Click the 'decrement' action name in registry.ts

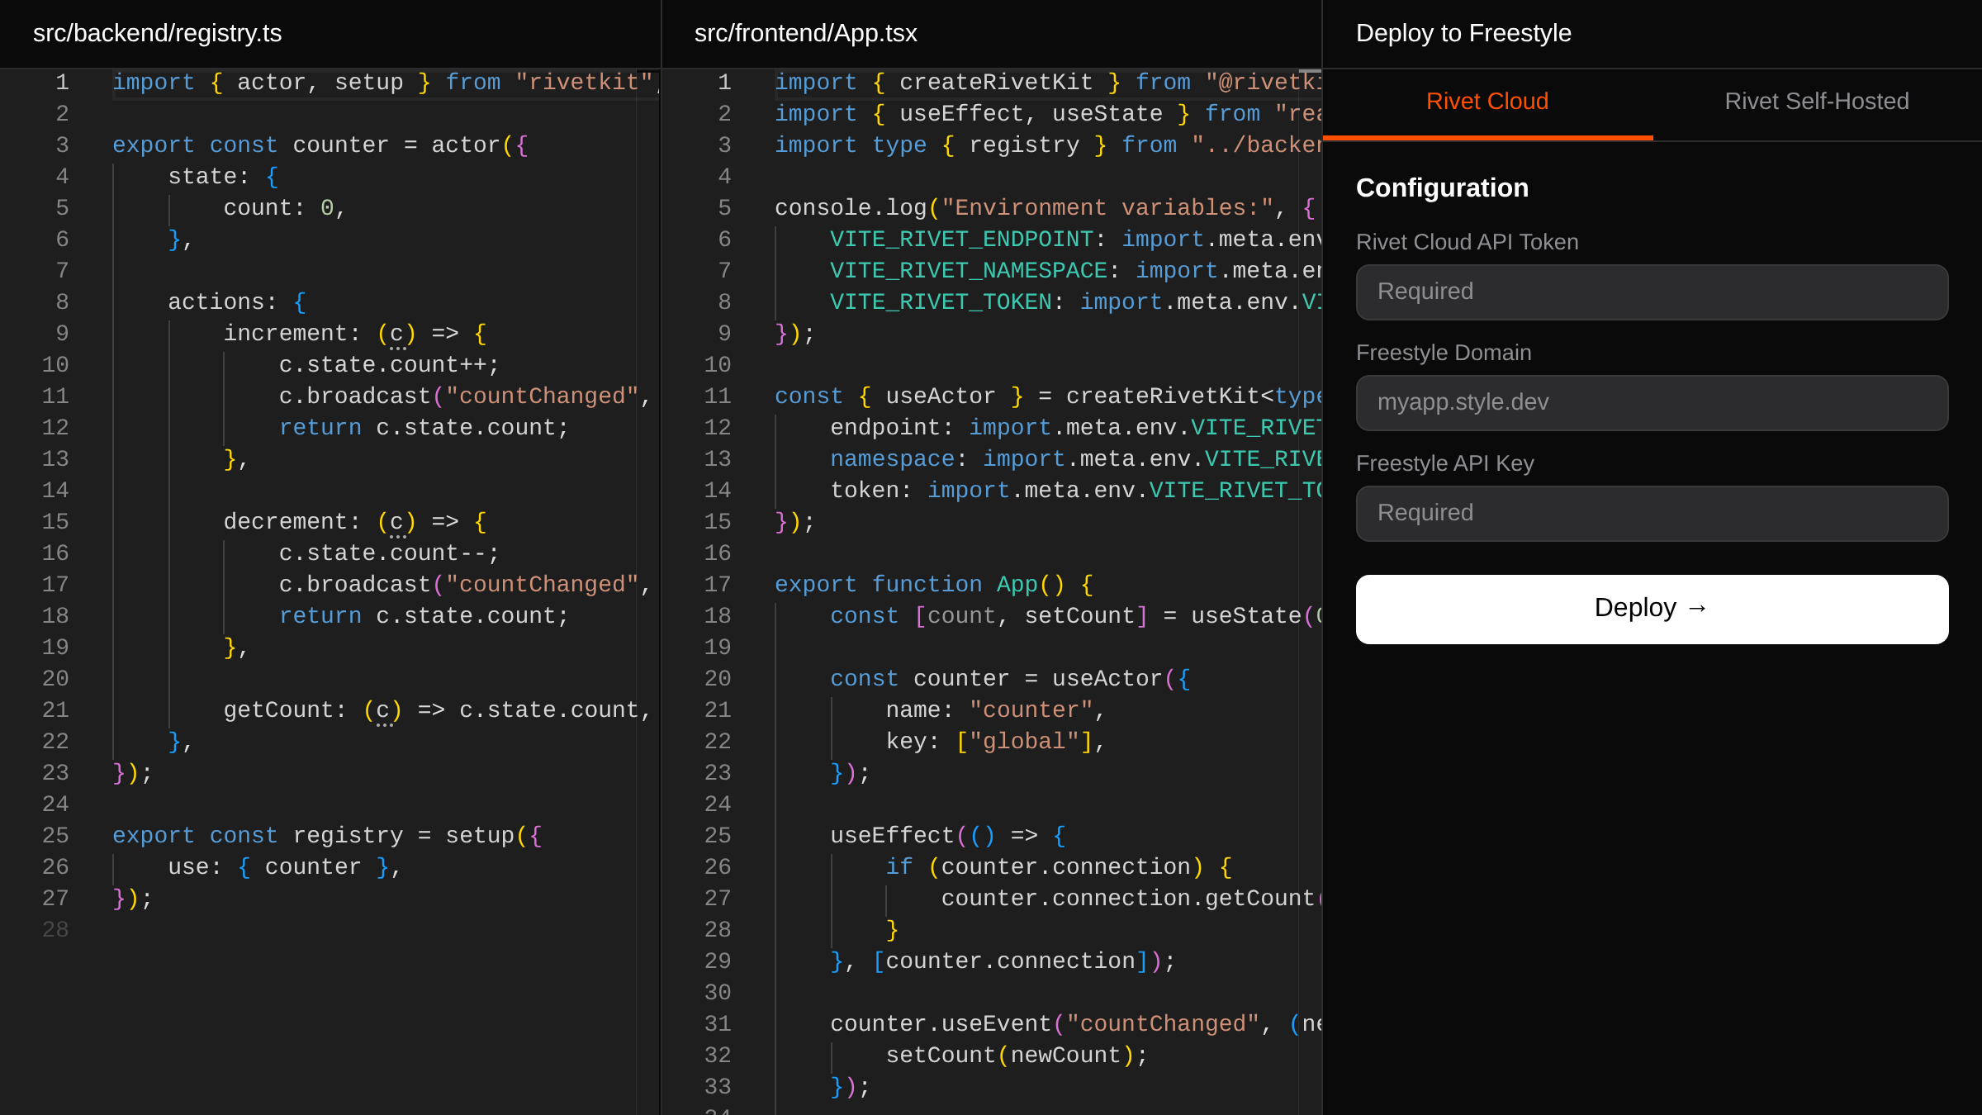(x=285, y=521)
